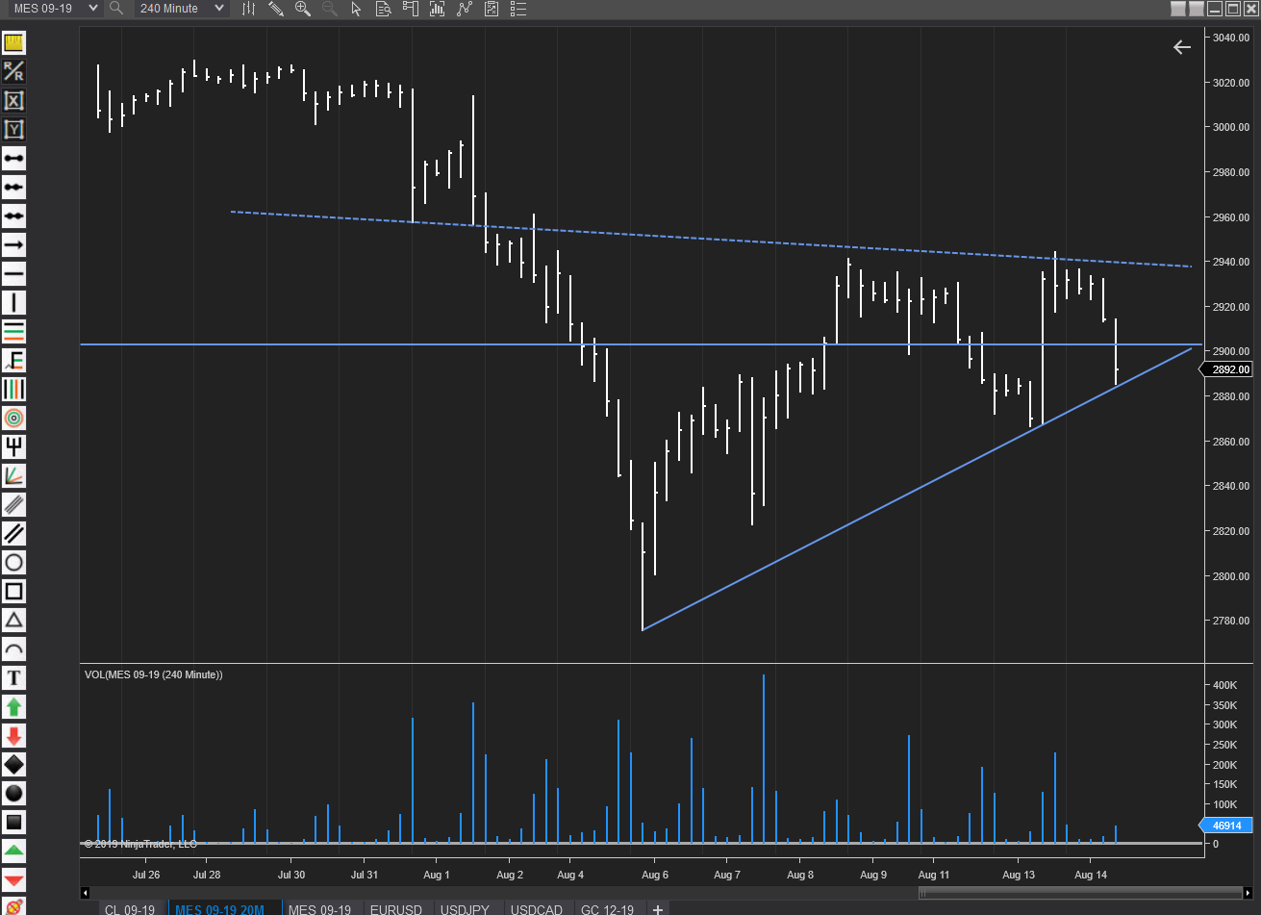Choose the Arc drawing tool
Image resolution: width=1261 pixels, height=915 pixels.
[x=13, y=648]
